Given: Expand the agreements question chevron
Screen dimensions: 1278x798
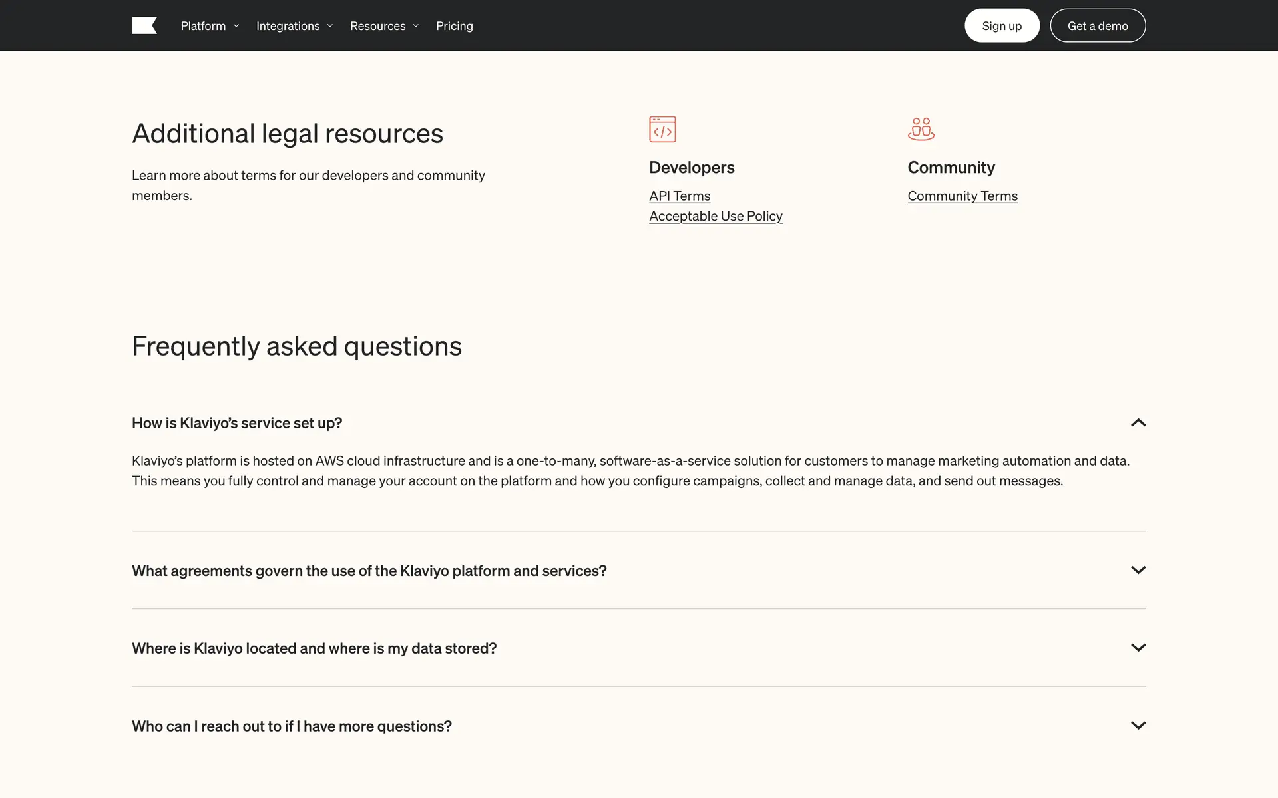Looking at the screenshot, I should pyautogui.click(x=1138, y=570).
